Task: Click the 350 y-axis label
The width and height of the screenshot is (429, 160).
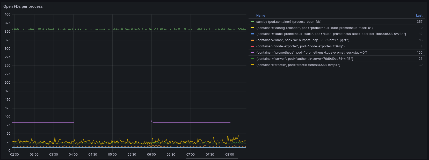Action: (x=8, y=32)
